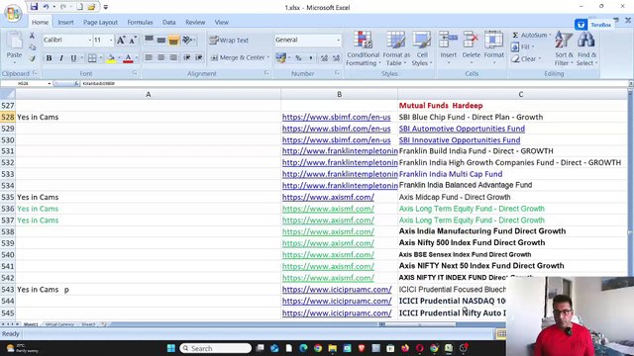The height and width of the screenshot is (356, 634).
Task: Toggle Underline formatting
Action: point(73,58)
